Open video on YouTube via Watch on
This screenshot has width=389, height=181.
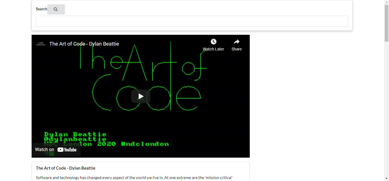click(x=56, y=150)
